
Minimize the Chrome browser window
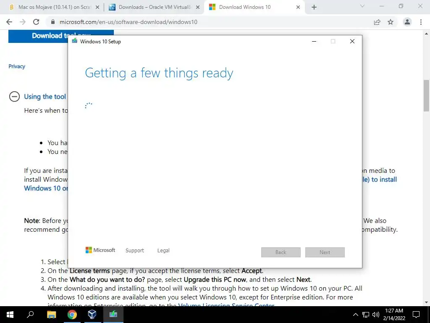(381, 6)
